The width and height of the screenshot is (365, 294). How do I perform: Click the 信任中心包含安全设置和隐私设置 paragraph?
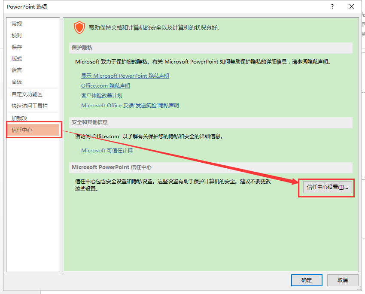[x=173, y=185]
